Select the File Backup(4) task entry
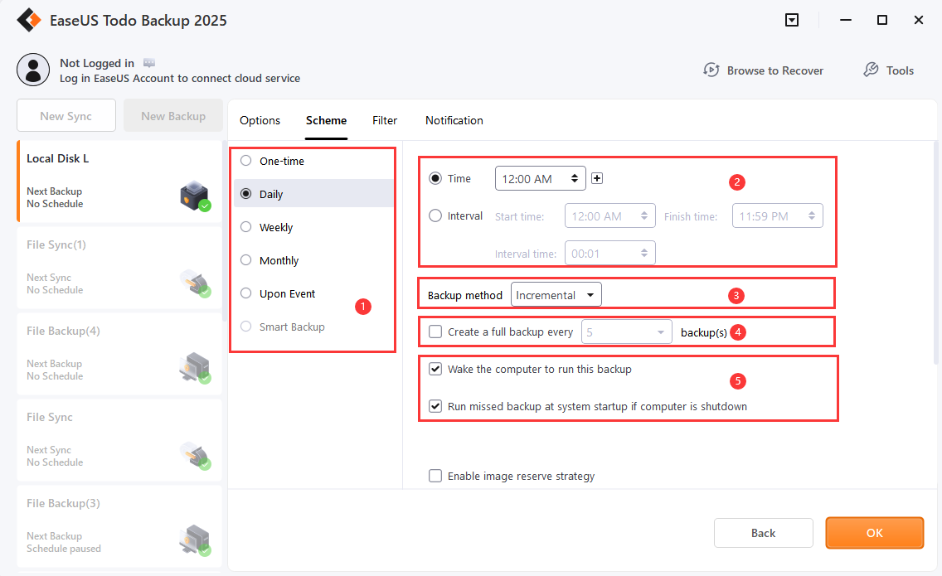This screenshot has height=576, width=942. 119,354
